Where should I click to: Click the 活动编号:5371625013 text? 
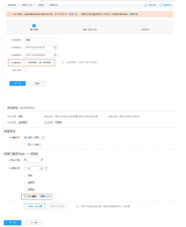click(21, 108)
